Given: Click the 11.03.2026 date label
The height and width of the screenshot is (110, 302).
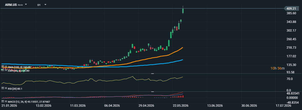Looking at the screenshot, I should [78, 106].
